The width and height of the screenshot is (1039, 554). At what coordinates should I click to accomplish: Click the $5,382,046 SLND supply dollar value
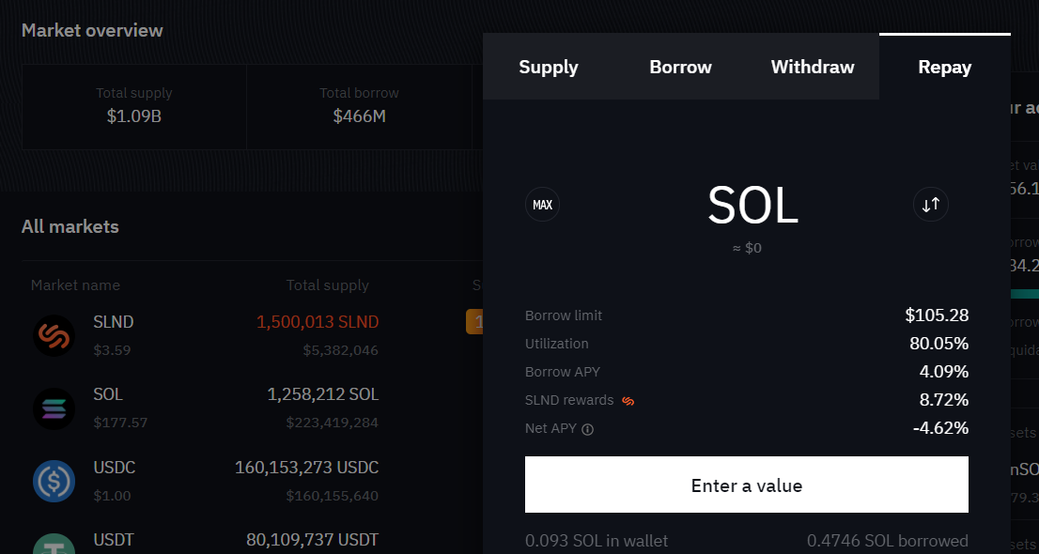click(341, 350)
